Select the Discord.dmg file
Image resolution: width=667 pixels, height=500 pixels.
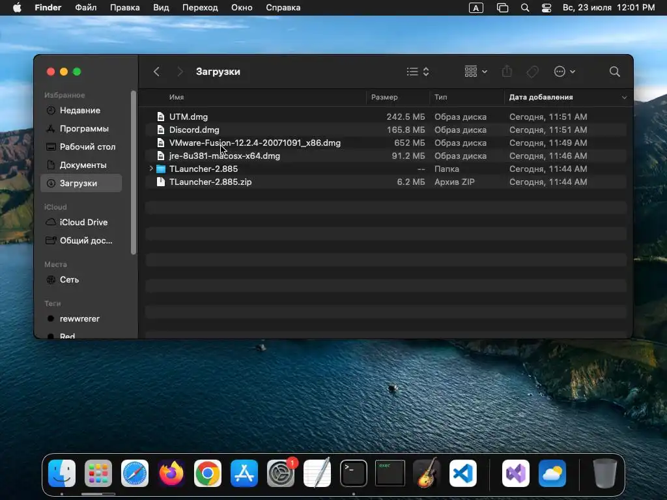coord(194,130)
